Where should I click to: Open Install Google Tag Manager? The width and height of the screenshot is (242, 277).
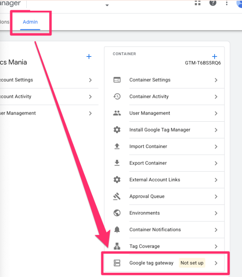pyautogui.click(x=164, y=130)
